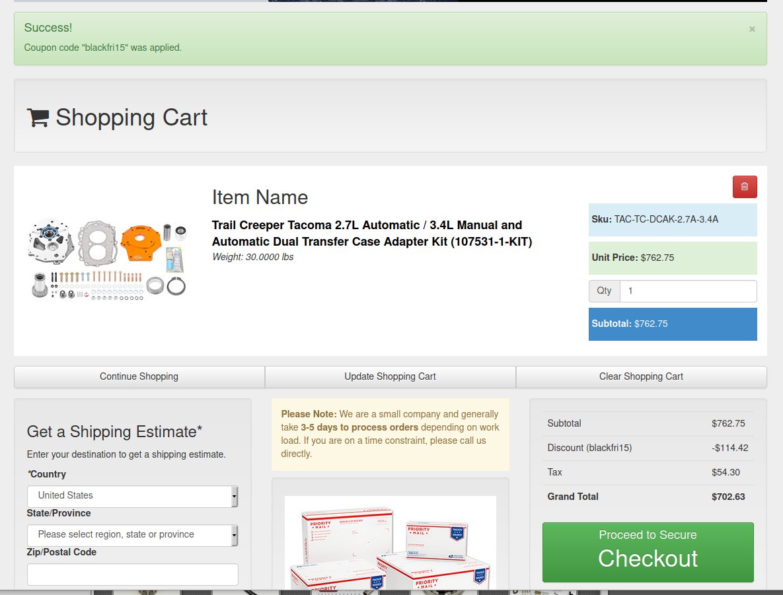783x595 pixels.
Task: Click the Weight: 30.0000 lbs text
Action: (x=252, y=257)
